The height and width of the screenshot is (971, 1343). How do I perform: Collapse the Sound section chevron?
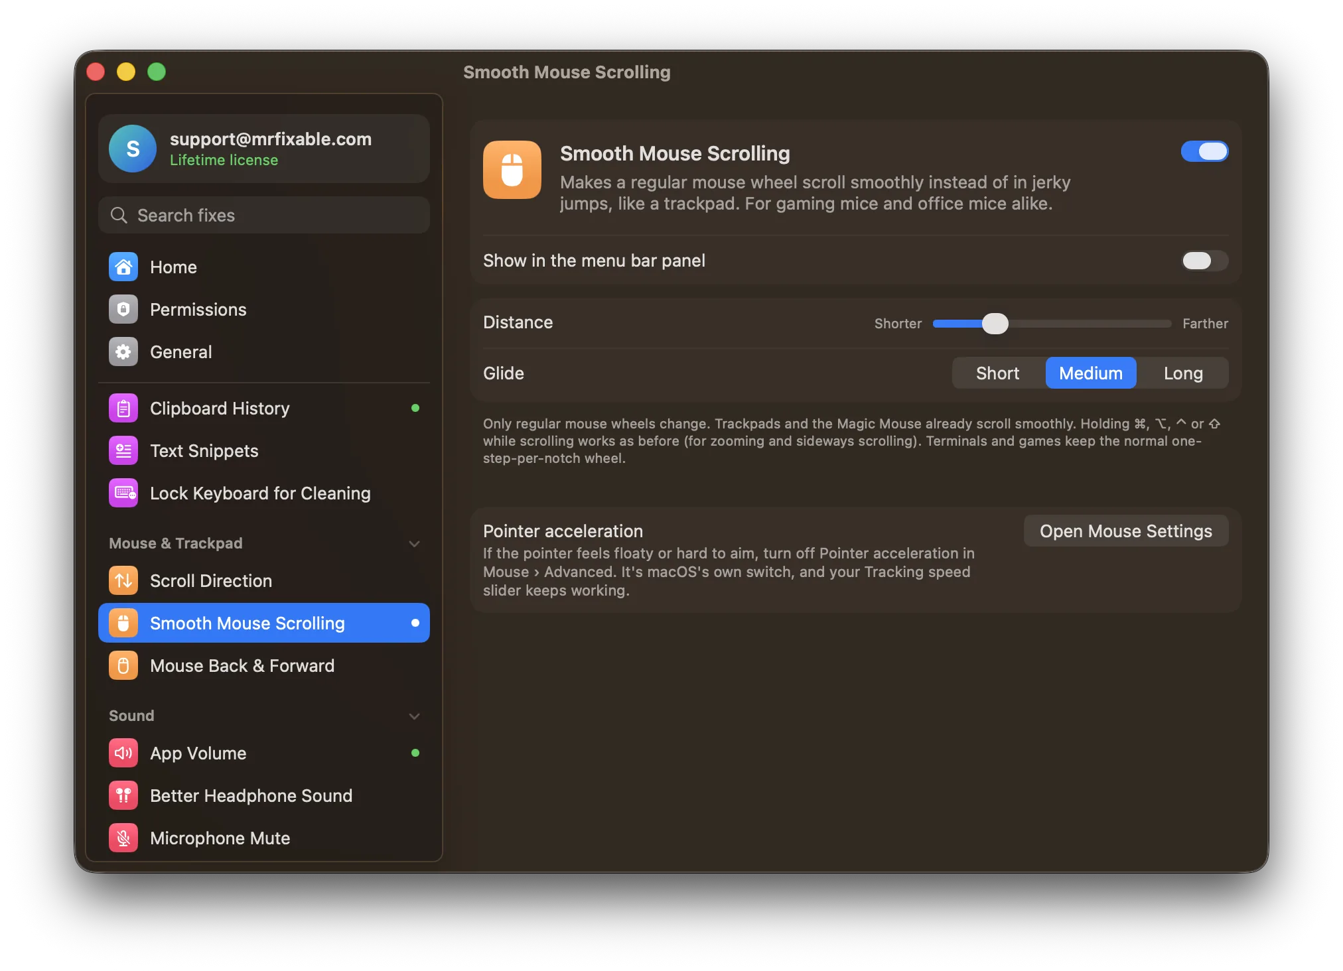point(415,716)
